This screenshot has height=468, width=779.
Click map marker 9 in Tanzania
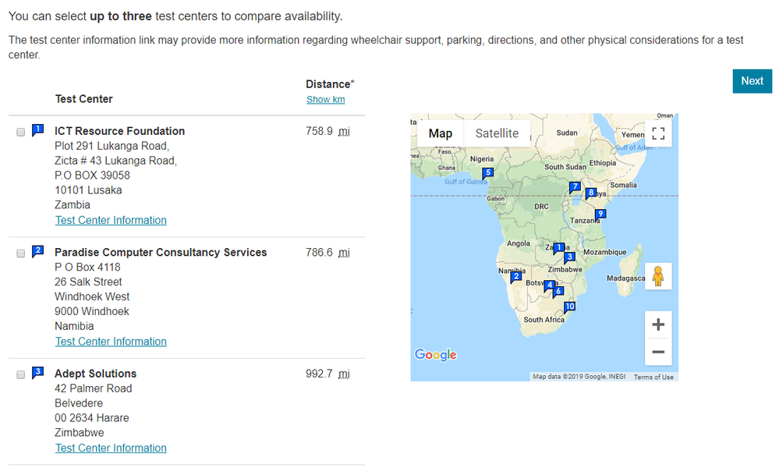(600, 214)
